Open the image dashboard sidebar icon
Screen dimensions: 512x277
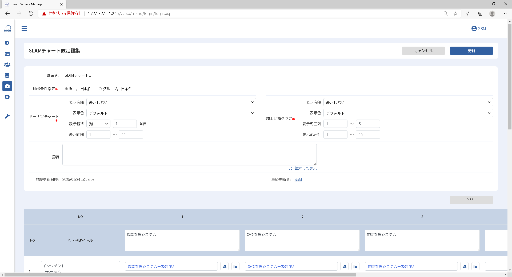(x=7, y=54)
